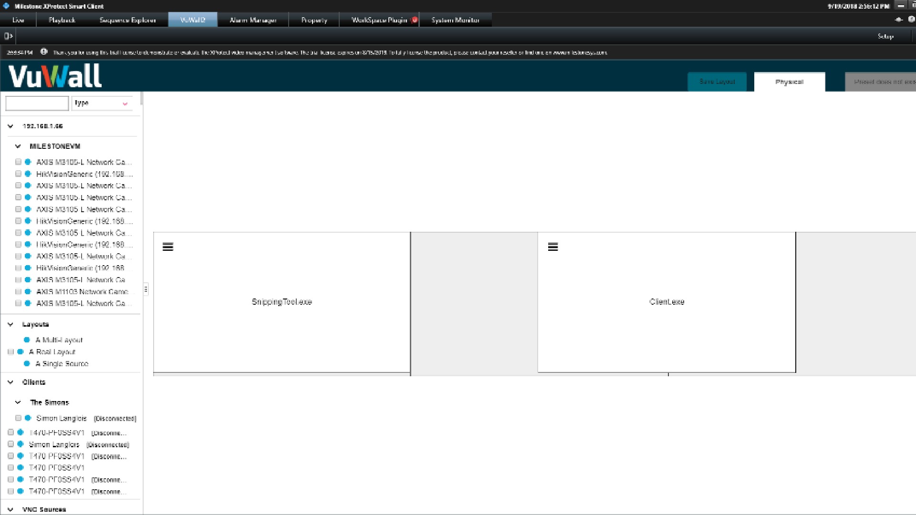The image size is (916, 515).
Task: Click the left panel vertical scrollbar
Action: pyautogui.click(x=141, y=99)
